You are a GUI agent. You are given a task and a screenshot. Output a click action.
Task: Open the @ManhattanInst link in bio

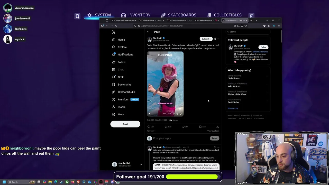(x=260, y=52)
